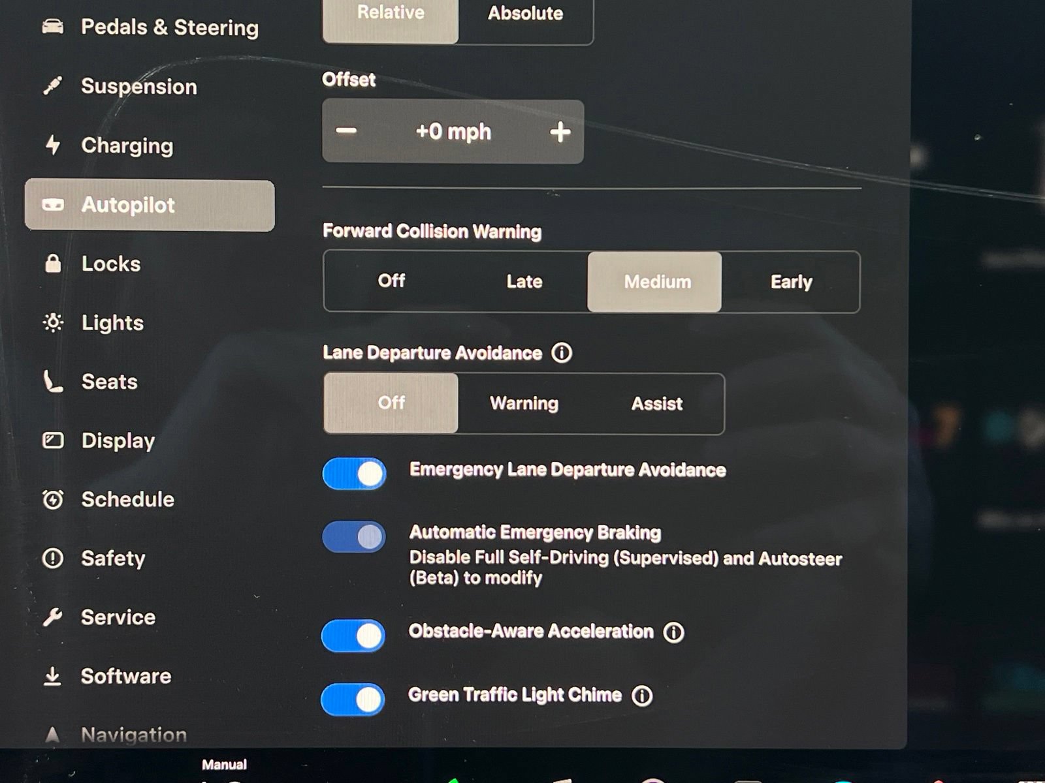Set Forward Collision Warning to Late
Image resolution: width=1045 pixels, height=783 pixels.
coord(524,281)
